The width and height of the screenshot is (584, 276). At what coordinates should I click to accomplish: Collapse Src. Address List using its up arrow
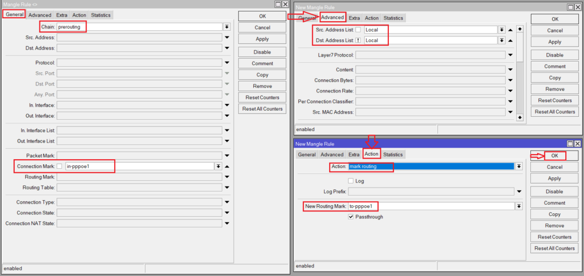[x=510, y=30]
